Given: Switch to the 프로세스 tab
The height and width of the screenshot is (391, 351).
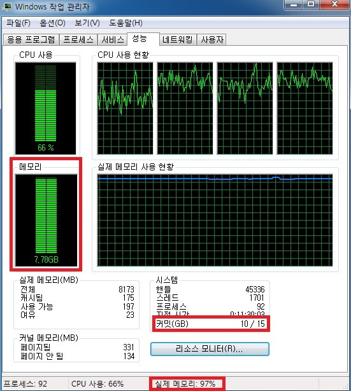Looking at the screenshot, I should tap(78, 39).
